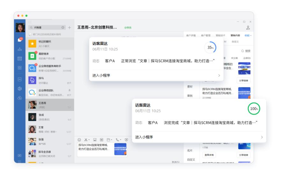
Task: Open the calendar icon in left sidebar
Action: coord(20,59)
